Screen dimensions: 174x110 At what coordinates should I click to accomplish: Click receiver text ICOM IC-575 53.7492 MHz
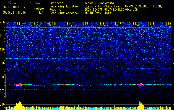click(x=111, y=10)
